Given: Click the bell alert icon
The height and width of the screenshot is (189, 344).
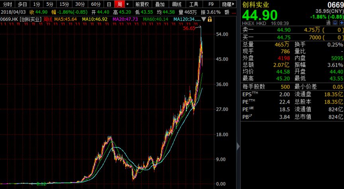Looking at the screenshot, I should 335,23.
